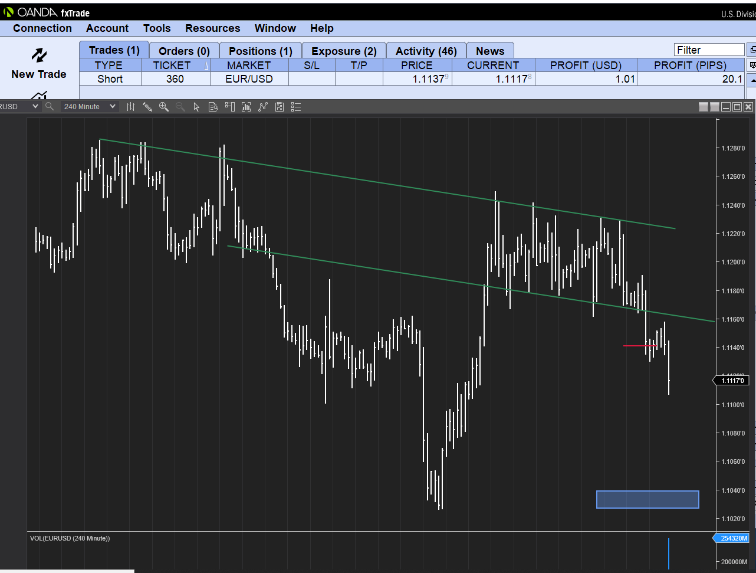
Task: Open the list options toolbar icon
Action: [296, 106]
